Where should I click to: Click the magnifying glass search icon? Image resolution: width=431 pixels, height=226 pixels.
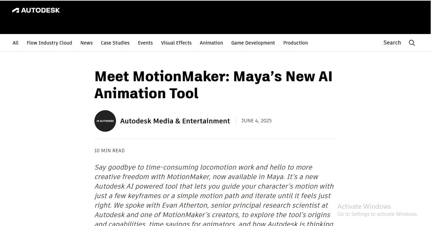[412, 42]
